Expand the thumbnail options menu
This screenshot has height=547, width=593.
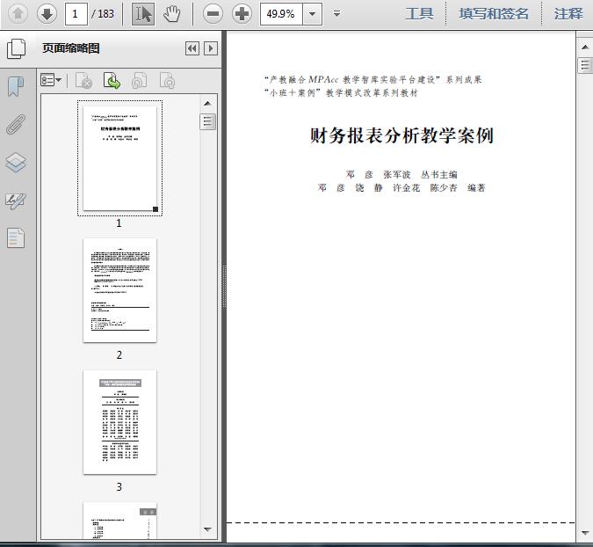[52, 81]
